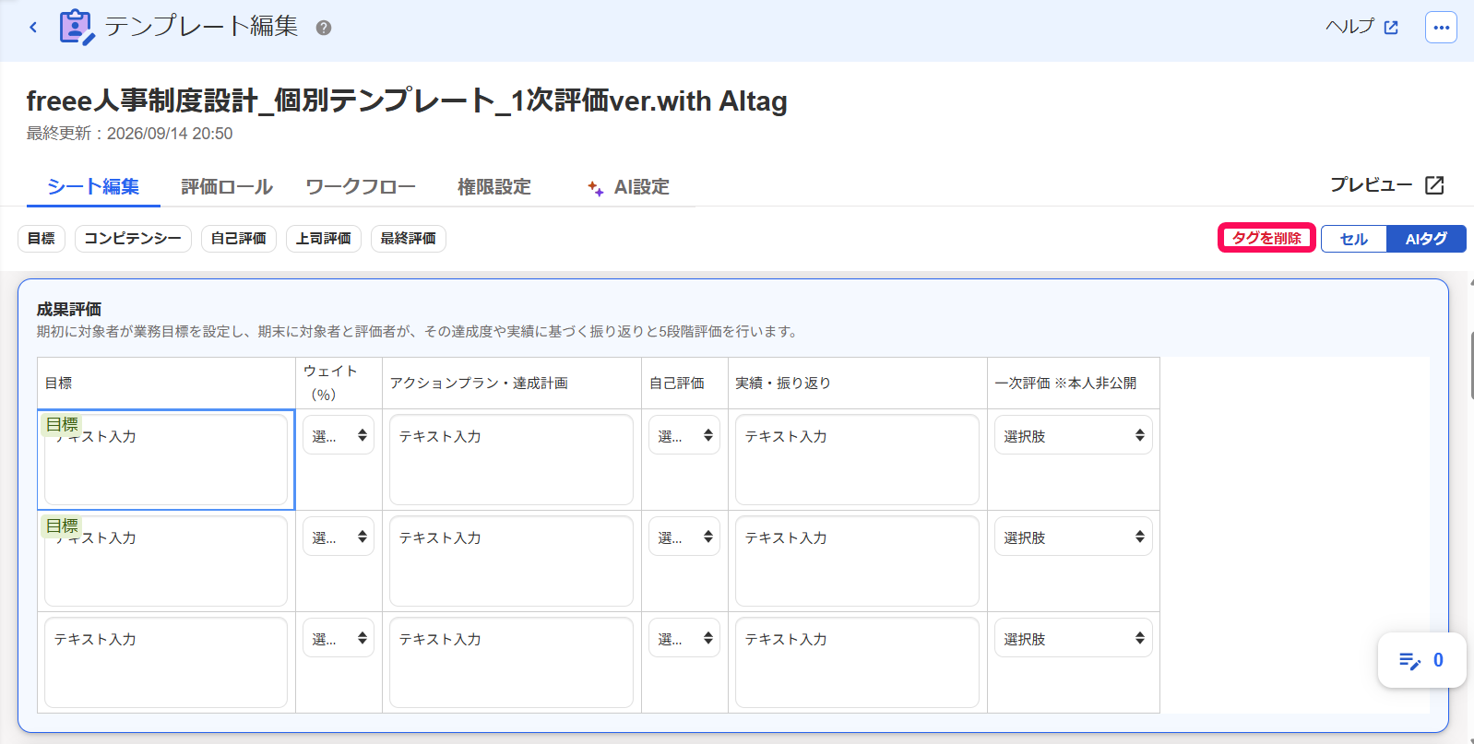Click the first row 目標 text input
The image size is (1474, 744).
coord(166,460)
